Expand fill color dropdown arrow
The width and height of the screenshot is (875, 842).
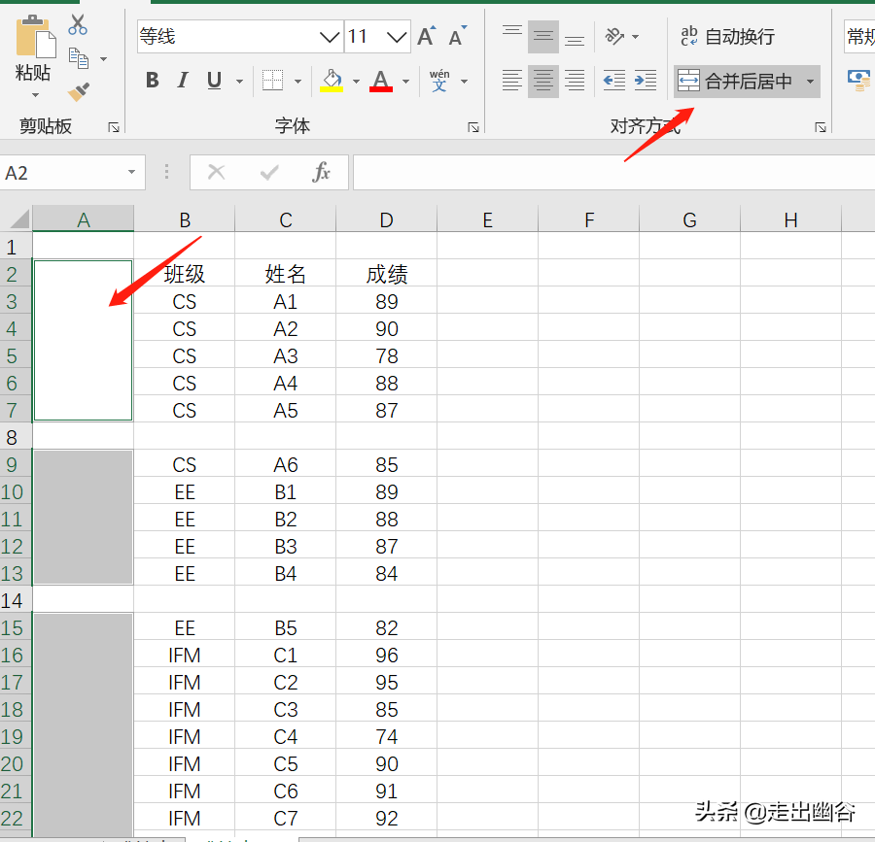[x=356, y=82]
